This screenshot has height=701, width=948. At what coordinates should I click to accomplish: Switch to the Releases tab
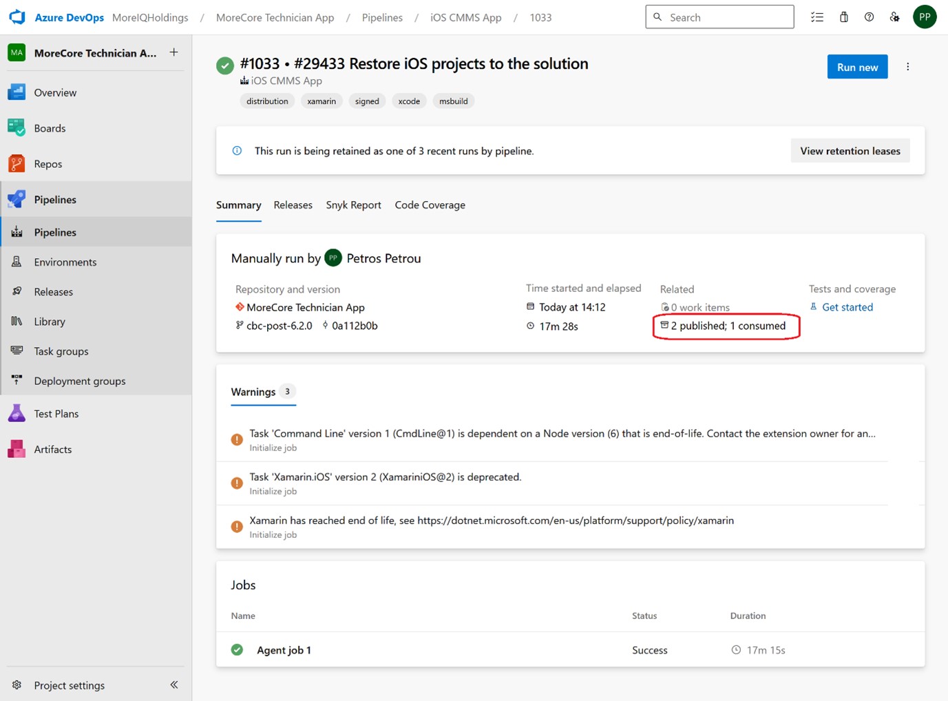click(x=293, y=205)
